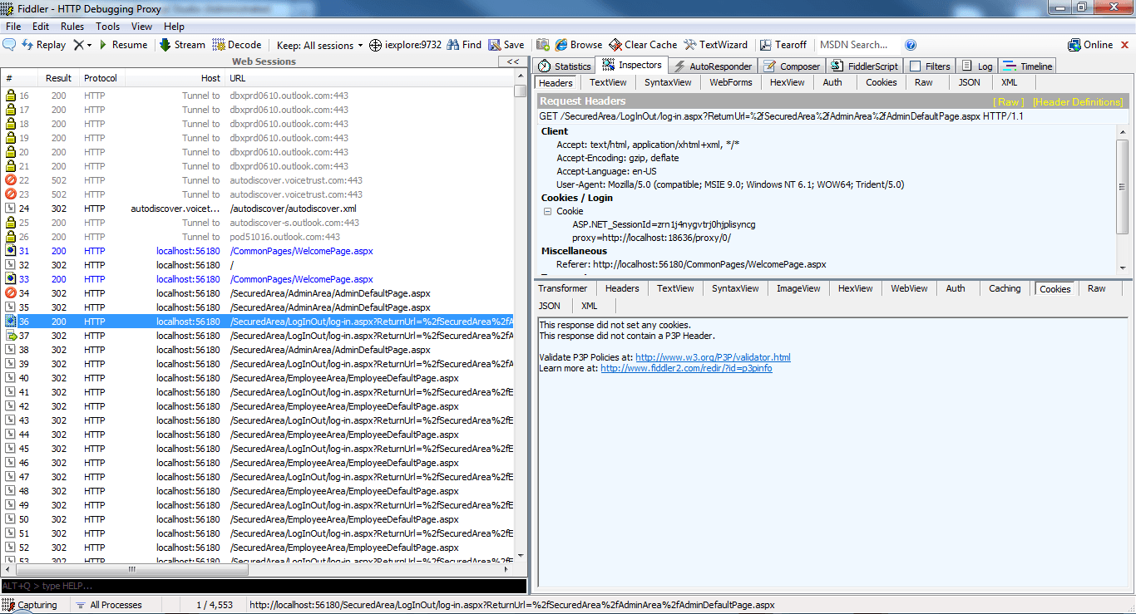Select request WebForms inspector tab
This screenshot has width=1136, height=614.
coord(731,82)
